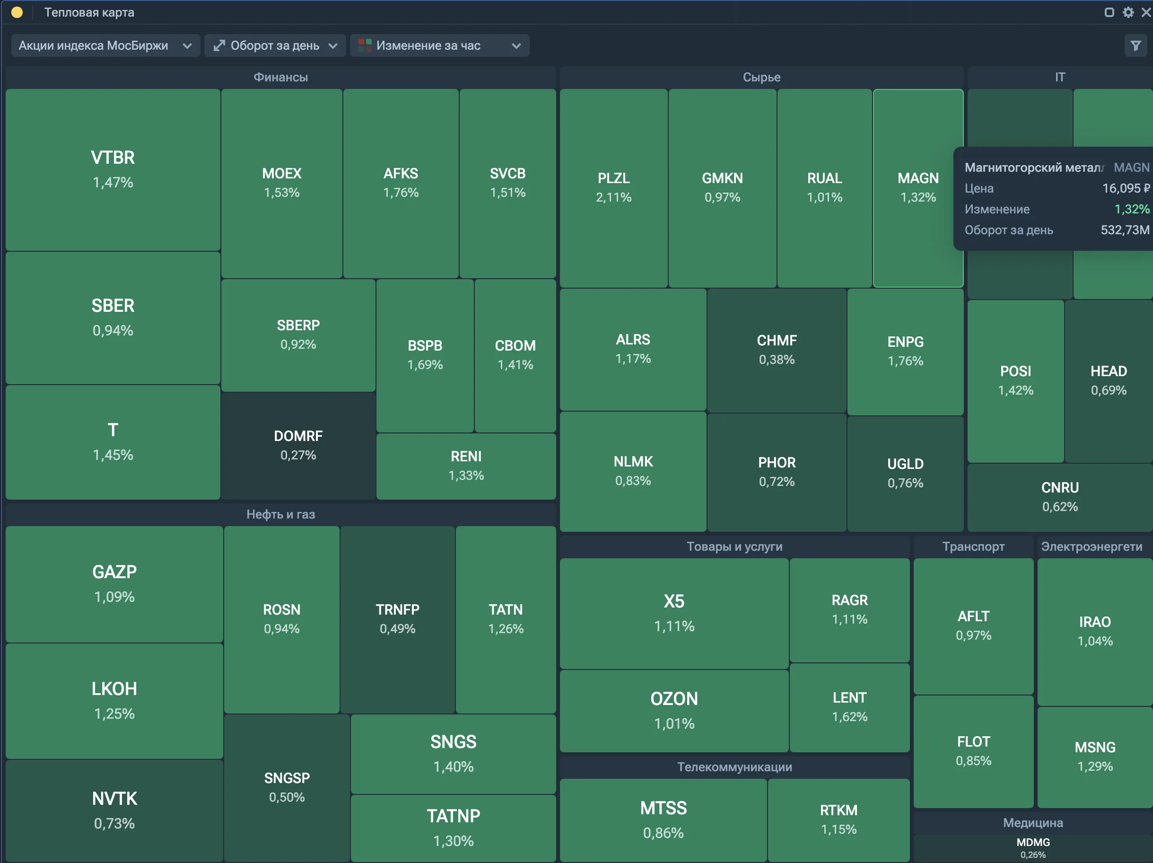
Task: Click the SNGSP tile
Action: click(x=287, y=788)
